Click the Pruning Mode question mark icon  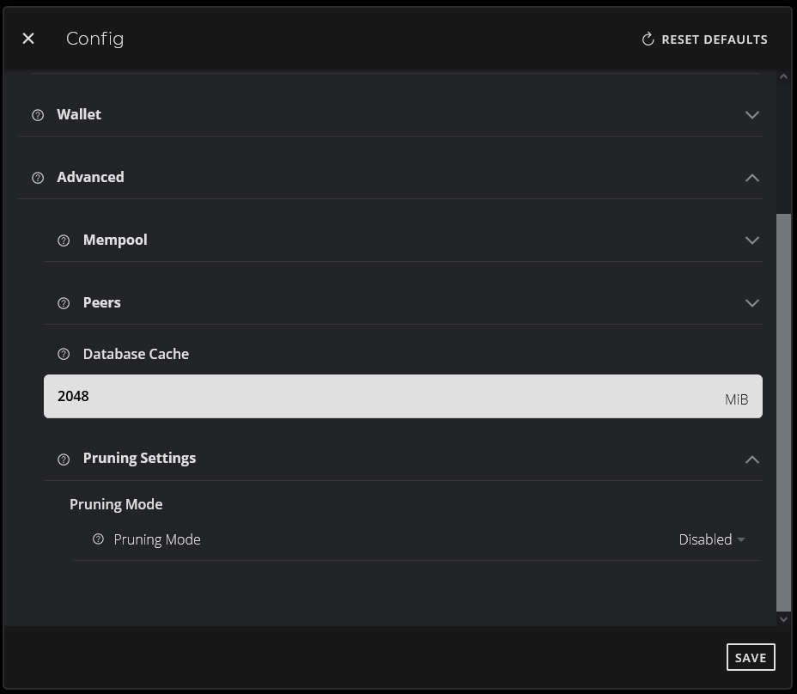(98, 539)
